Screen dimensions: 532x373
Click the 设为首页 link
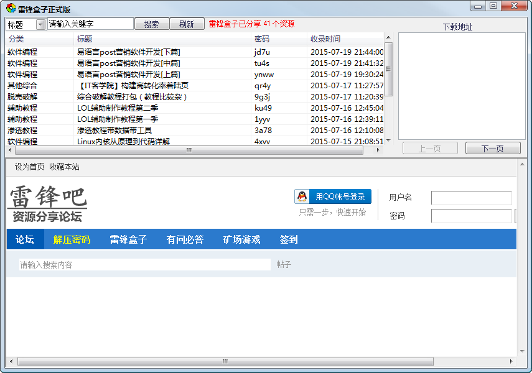(x=29, y=167)
